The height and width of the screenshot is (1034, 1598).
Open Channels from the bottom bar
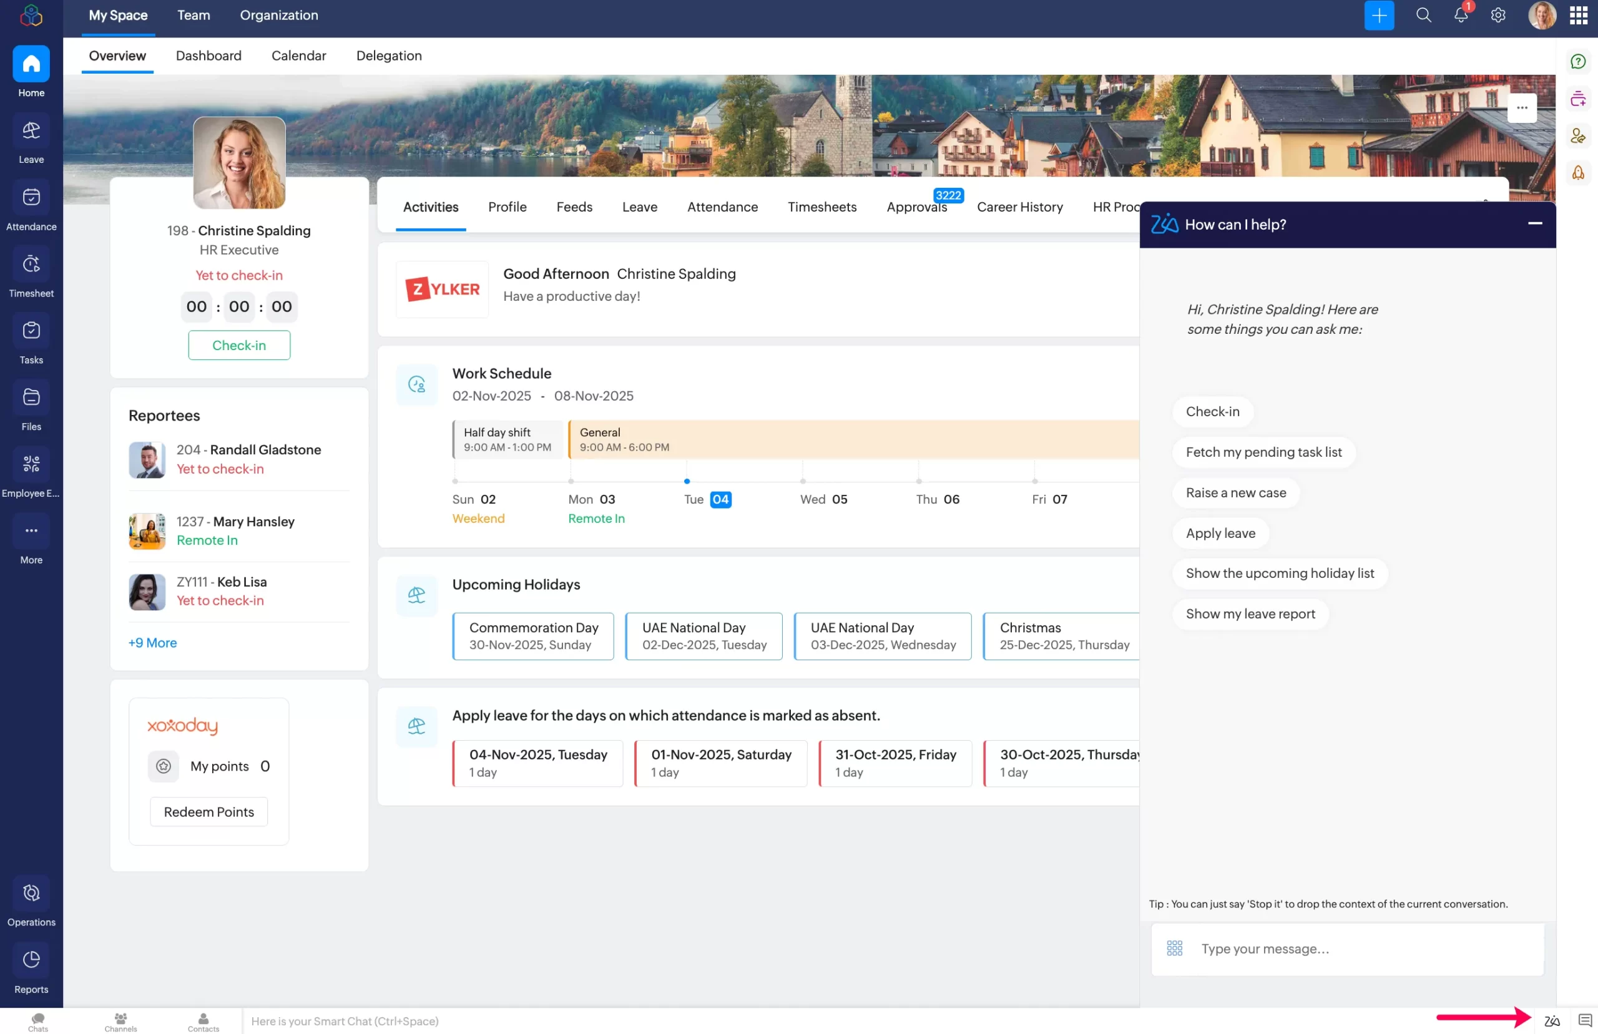click(120, 1019)
